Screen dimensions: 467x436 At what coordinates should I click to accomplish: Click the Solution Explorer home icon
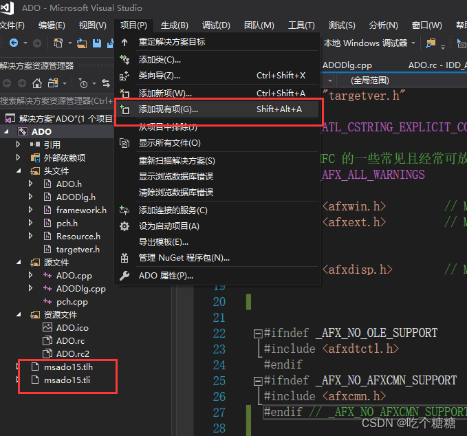(37, 83)
